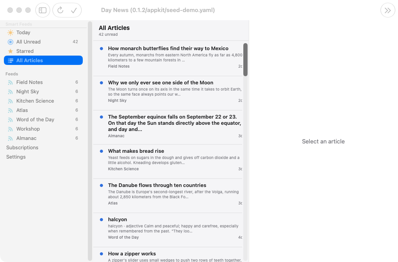Click unread dot on Danube article
398x262 pixels.
101,185
